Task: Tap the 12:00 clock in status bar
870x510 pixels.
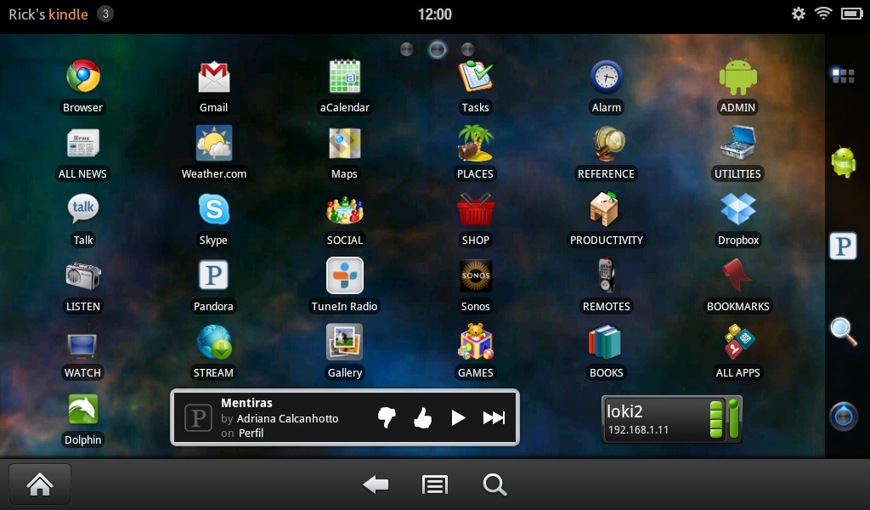Action: [x=435, y=14]
